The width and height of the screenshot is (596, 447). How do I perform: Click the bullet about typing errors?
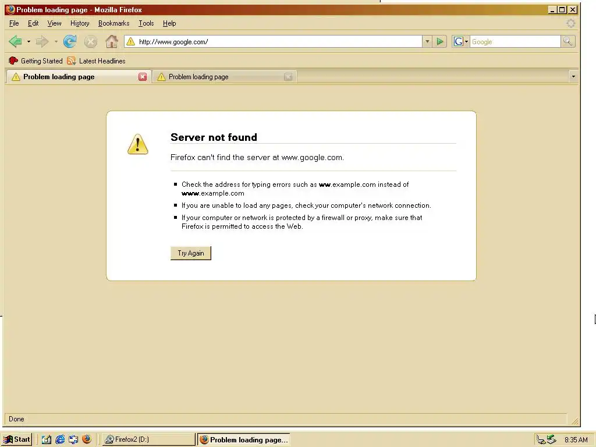pyautogui.click(x=295, y=189)
